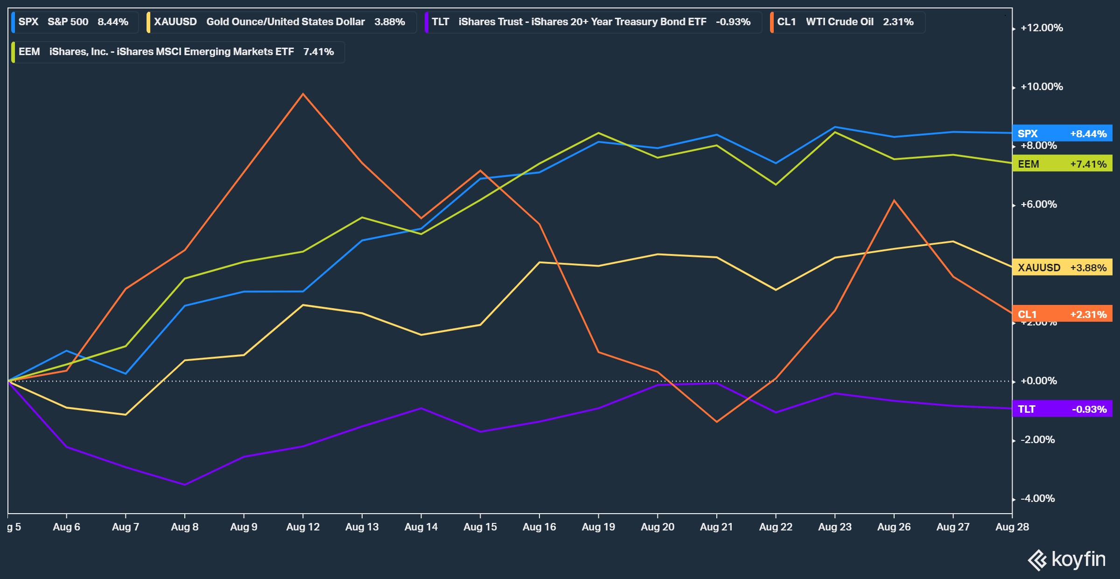The image size is (1120, 579).
Task: Click the XAUUSD +3.88% axis tag
Action: [x=1062, y=268]
